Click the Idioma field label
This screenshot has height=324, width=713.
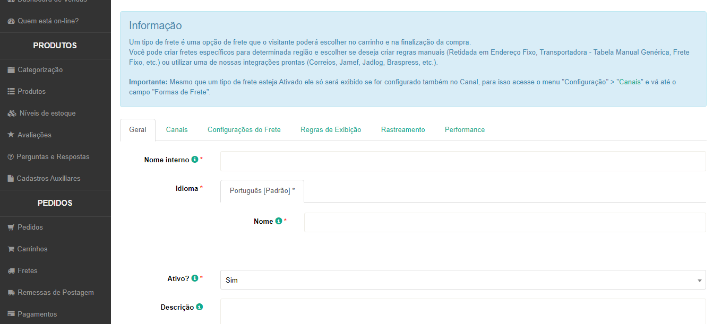click(187, 189)
